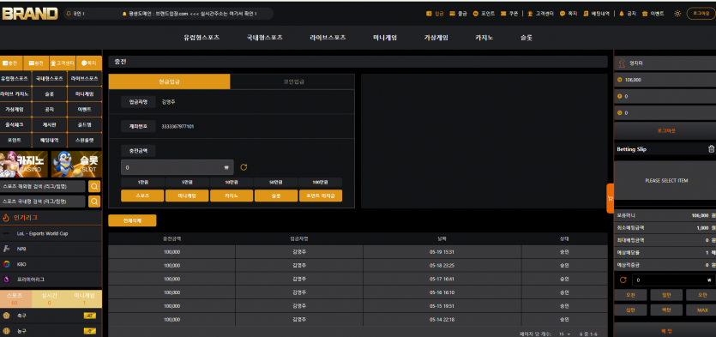Image resolution: width=716 pixels, height=337 pixels.
Task: Select the 현금입금 tab
Action: 170,81
